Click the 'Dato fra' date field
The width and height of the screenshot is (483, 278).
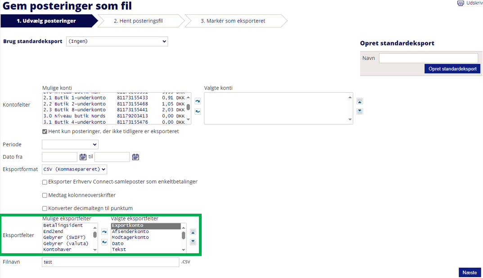(59, 157)
